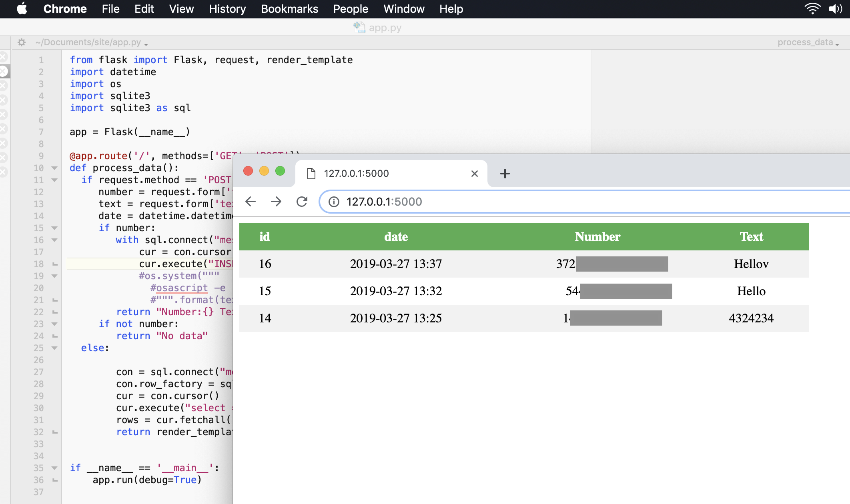Click code line 'app = Flask(__name__)'
This screenshot has height=504, width=850.
pyautogui.click(x=130, y=132)
